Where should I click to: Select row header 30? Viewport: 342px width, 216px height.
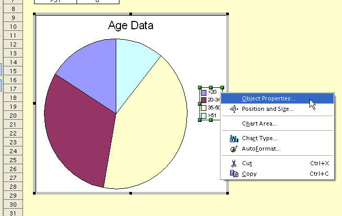pyautogui.click(x=13, y=204)
